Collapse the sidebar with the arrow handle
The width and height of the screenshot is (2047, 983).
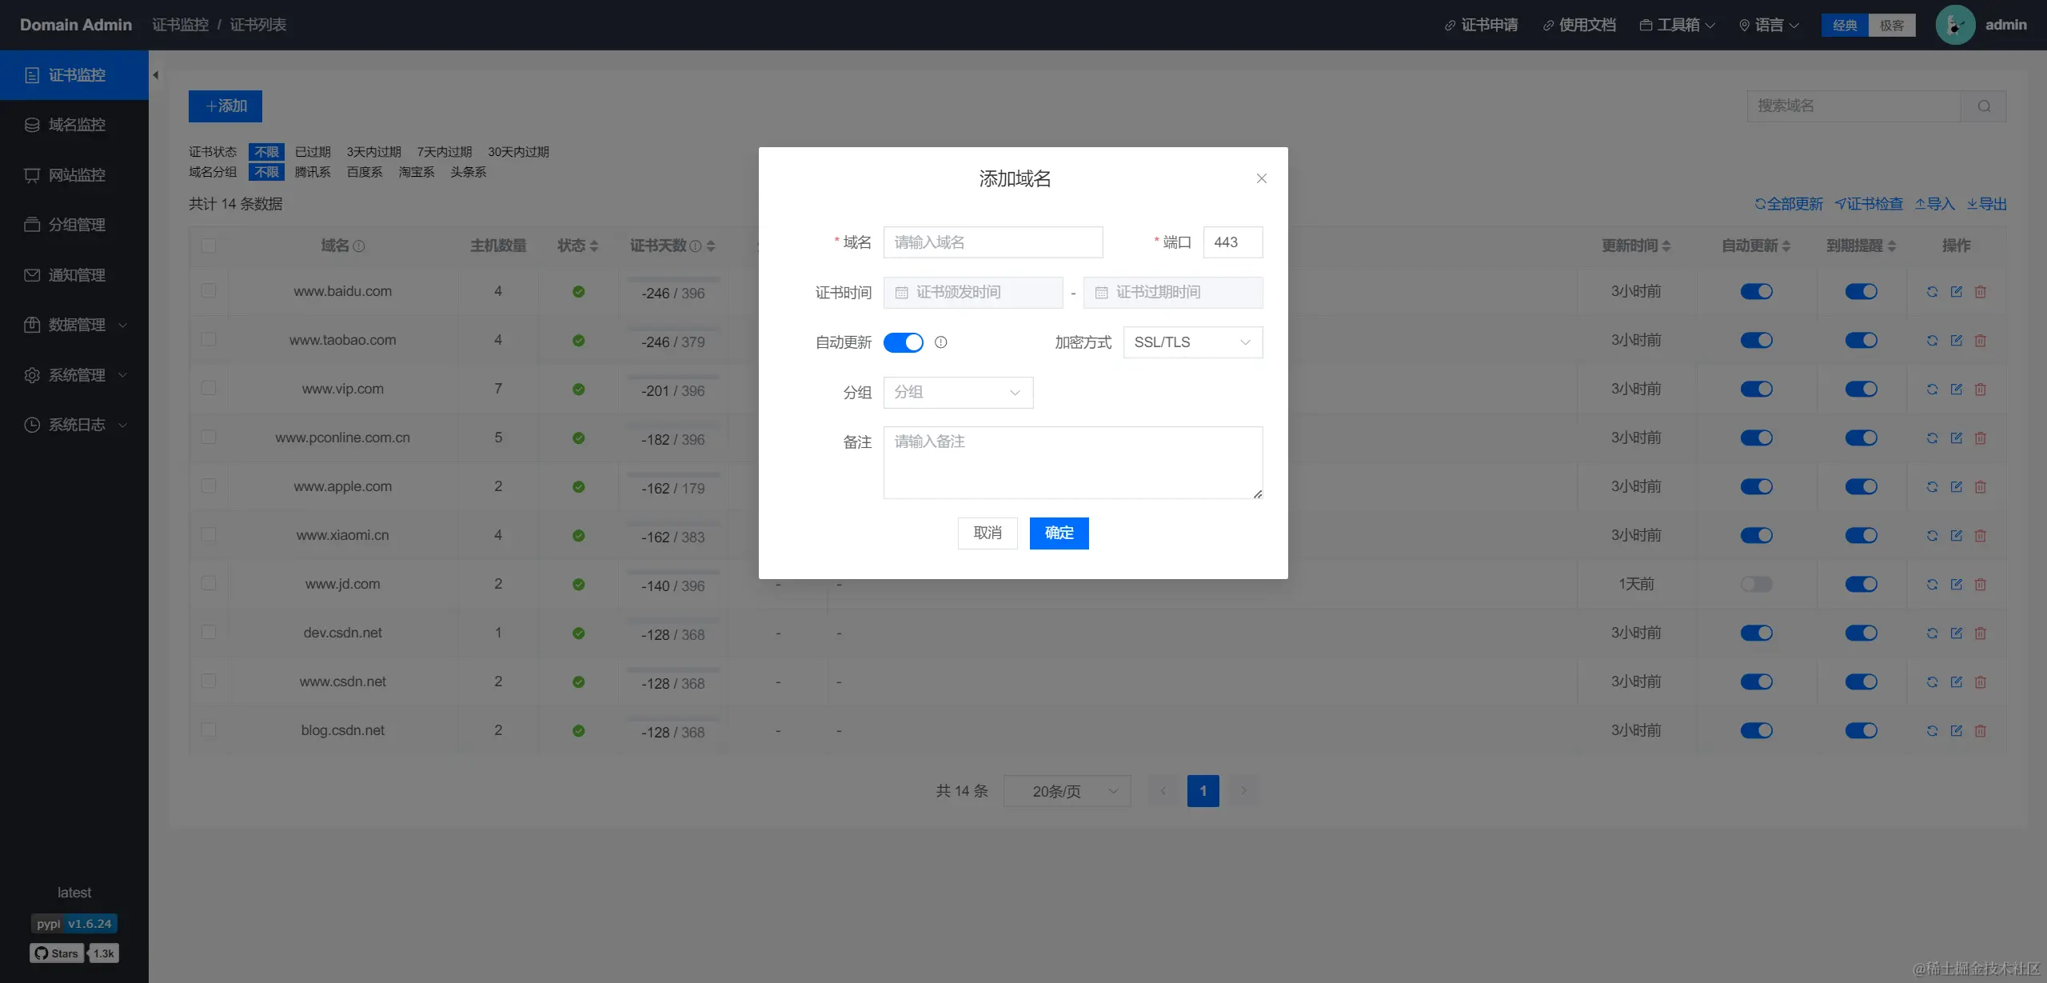coord(156,75)
